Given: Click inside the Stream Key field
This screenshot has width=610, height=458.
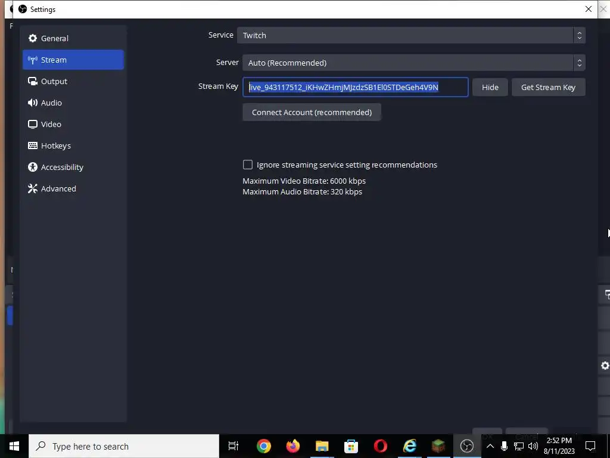Looking at the screenshot, I should 355,87.
